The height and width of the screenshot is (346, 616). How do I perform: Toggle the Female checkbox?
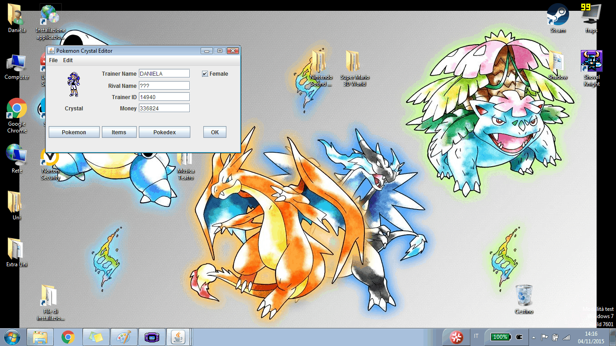205,74
